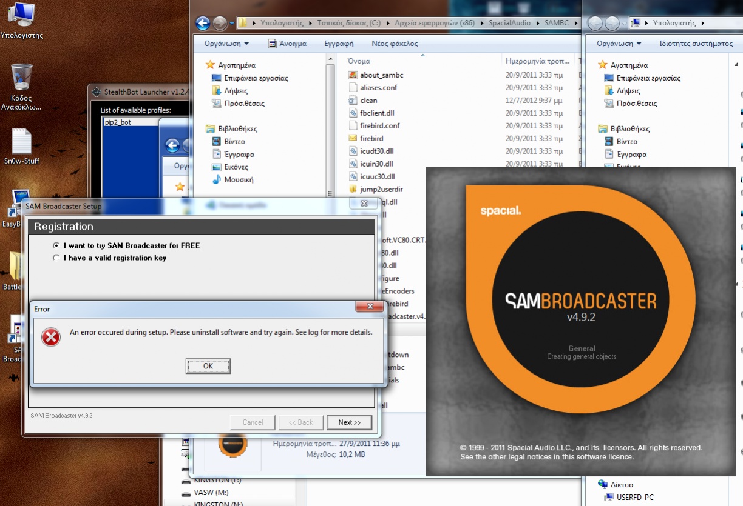Click OK in the Error dialog
Screen dimensions: 743x506
pos(208,366)
